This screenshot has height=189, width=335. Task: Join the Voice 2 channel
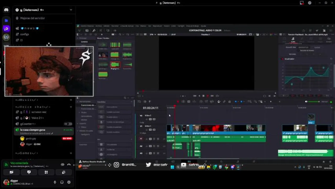[31, 118]
